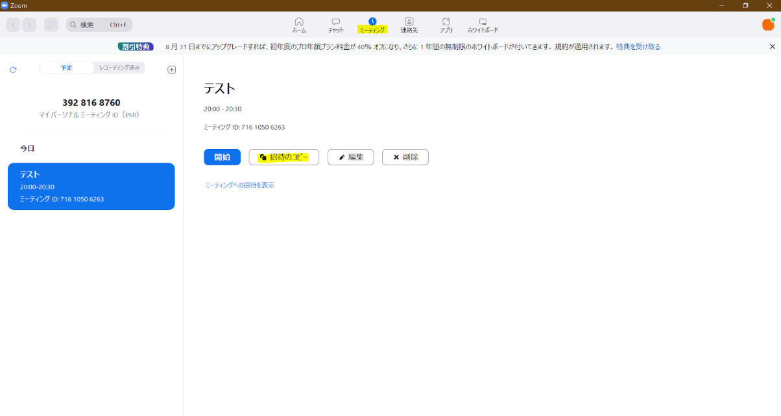Open the history clock icon
Screen dimensions: 781x416
coord(51,25)
